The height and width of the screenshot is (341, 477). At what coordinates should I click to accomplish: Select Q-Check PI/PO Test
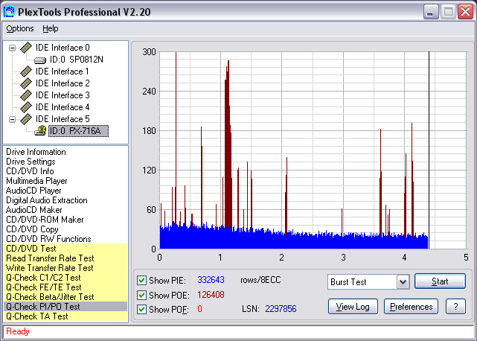coord(65,307)
